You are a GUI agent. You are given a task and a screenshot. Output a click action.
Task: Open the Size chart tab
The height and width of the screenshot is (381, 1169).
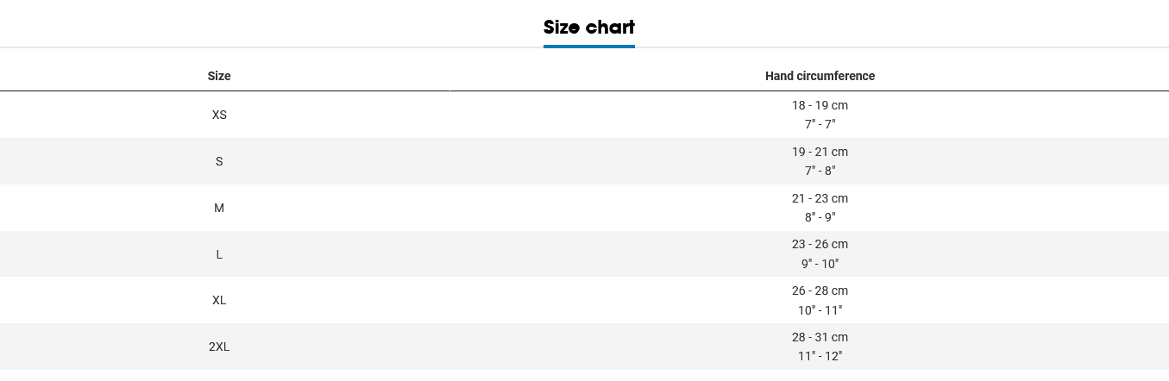pyautogui.click(x=588, y=28)
